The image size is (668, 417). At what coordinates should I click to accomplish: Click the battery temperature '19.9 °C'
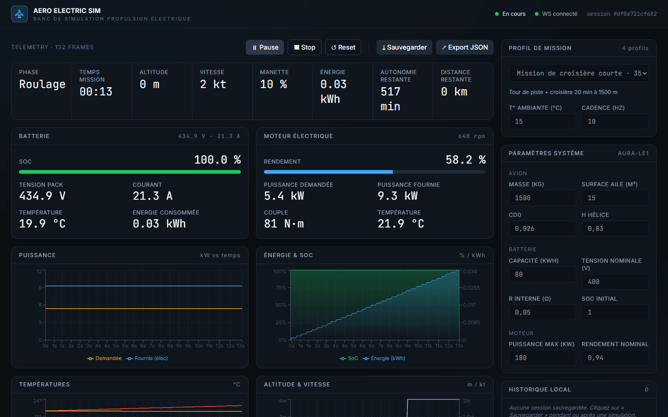(x=42, y=224)
